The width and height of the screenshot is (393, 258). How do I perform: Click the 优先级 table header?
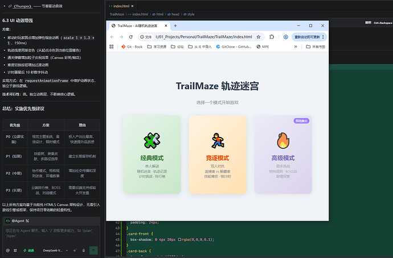[x=15, y=125]
